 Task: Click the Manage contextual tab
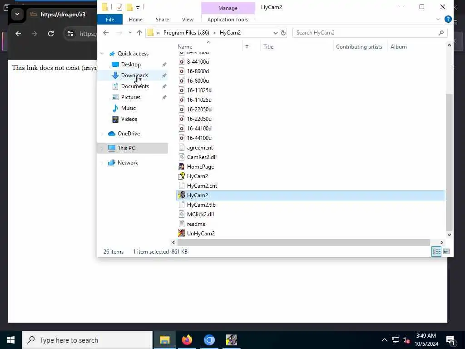point(228,8)
